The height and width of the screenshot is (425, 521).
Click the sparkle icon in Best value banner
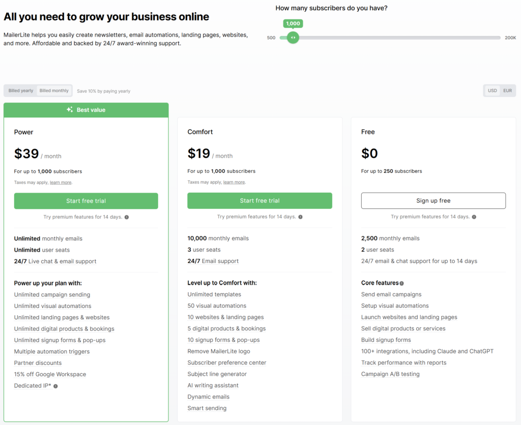pyautogui.click(x=69, y=110)
